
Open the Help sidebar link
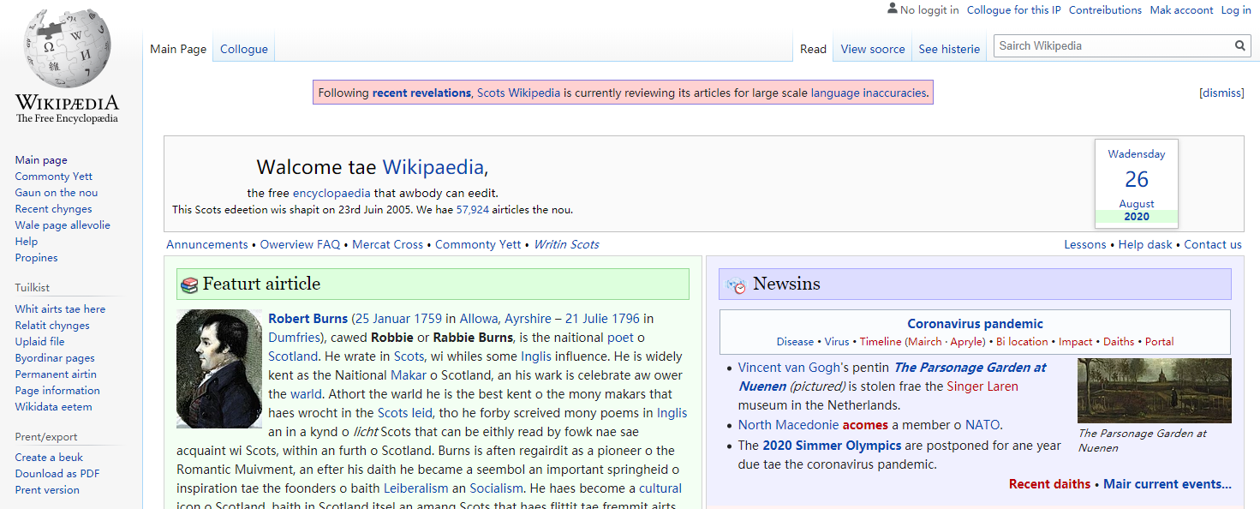pyautogui.click(x=27, y=242)
